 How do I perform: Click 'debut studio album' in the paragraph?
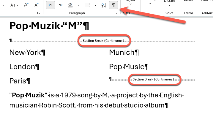[x=135, y=105]
